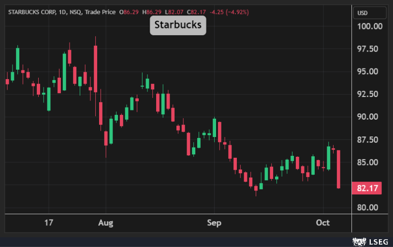The height and width of the screenshot is (247, 393).
Task: Click the 97.50 price axis label
Action: pyautogui.click(x=369, y=49)
